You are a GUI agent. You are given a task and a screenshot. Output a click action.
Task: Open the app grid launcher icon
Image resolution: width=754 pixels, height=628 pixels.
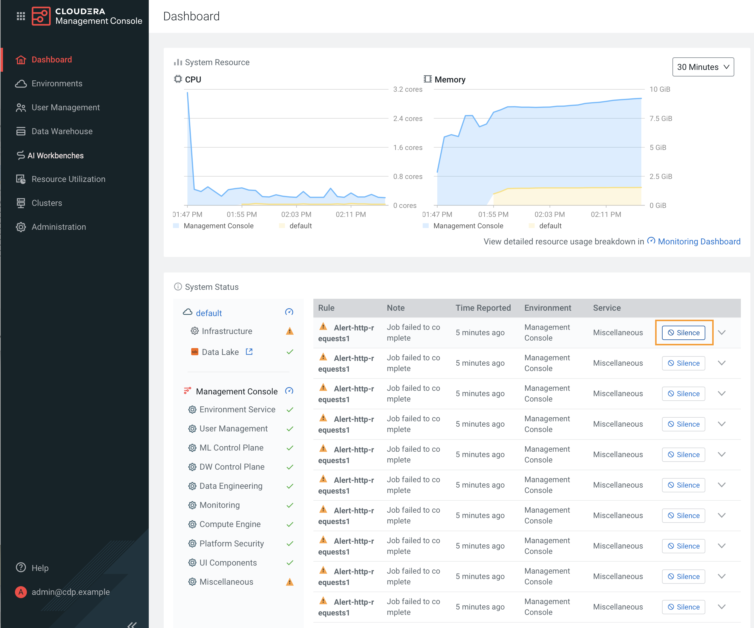(x=21, y=16)
